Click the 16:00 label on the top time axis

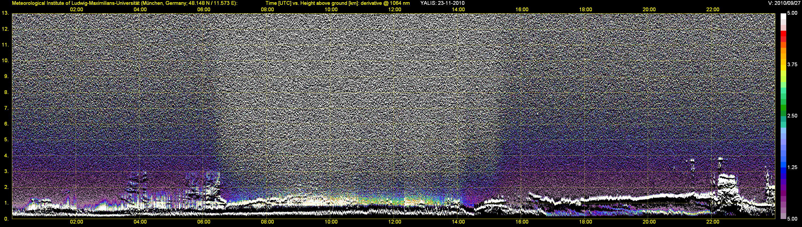(522, 10)
